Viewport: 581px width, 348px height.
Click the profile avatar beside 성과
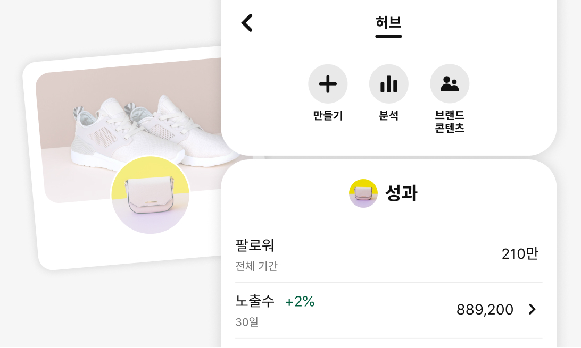click(x=363, y=193)
